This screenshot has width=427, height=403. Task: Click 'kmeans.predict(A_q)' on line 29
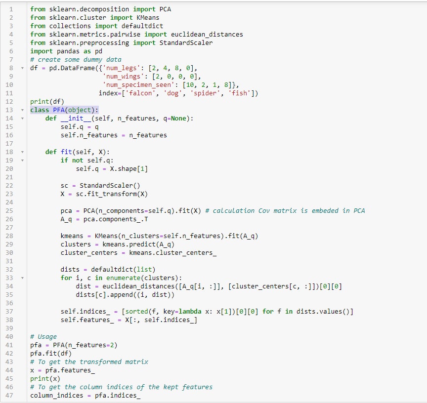138,244
